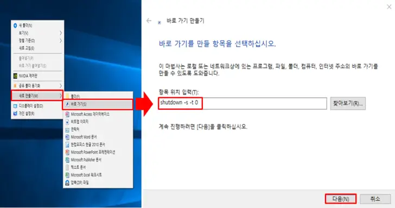The height and width of the screenshot is (208, 395).
Task: Click the shortcut arrow icon beside 바로 가기(S)
Action: pos(67,104)
